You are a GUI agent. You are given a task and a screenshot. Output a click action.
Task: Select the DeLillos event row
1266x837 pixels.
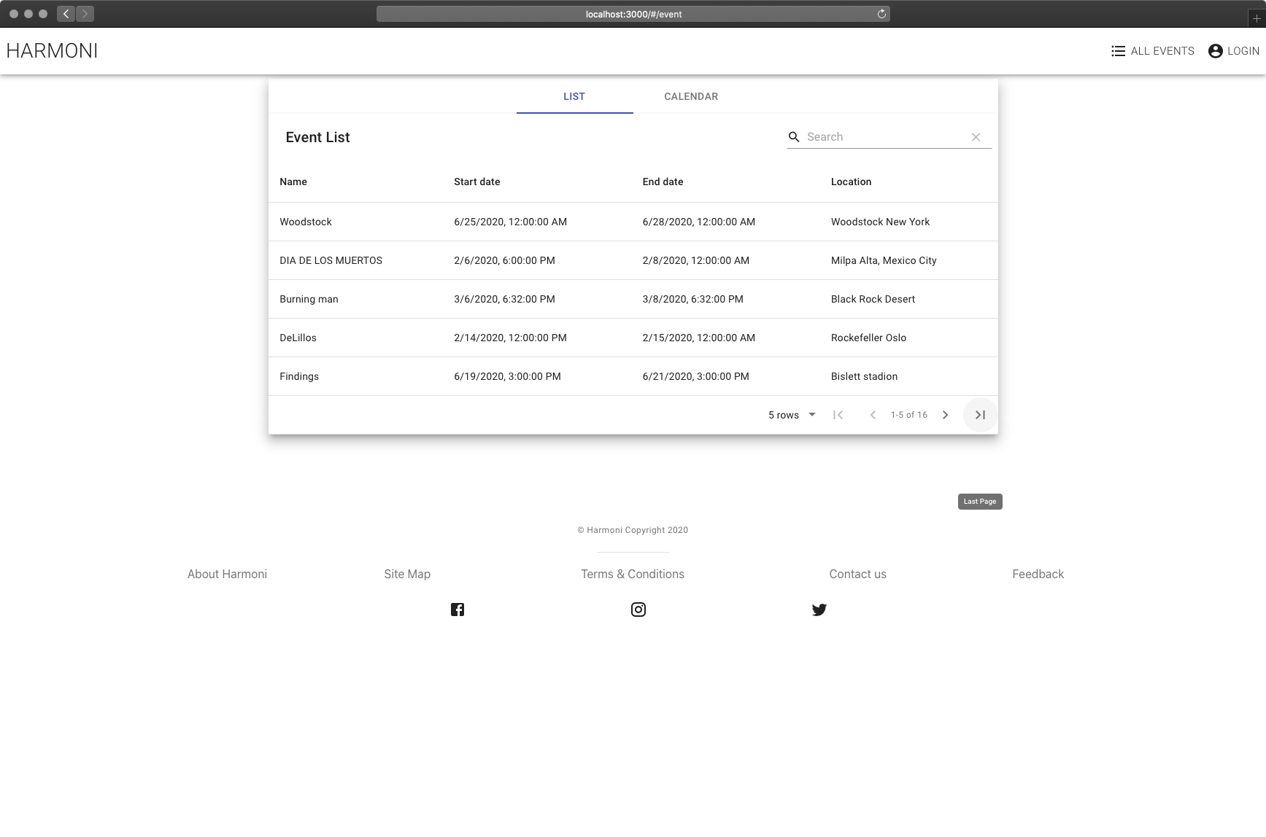tap(633, 338)
